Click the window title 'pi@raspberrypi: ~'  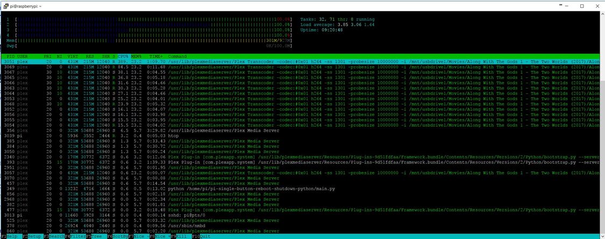pyautogui.click(x=25, y=6)
